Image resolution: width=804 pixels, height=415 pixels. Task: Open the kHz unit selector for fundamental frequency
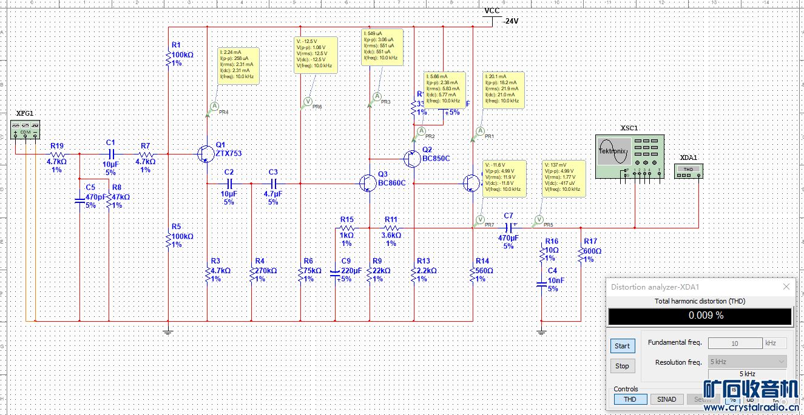point(775,343)
